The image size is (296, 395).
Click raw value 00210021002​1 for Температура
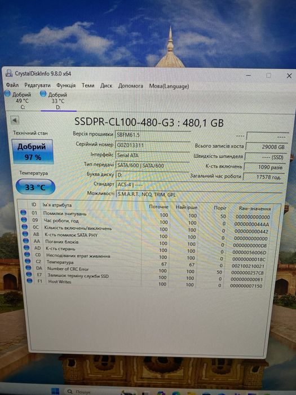point(248,266)
